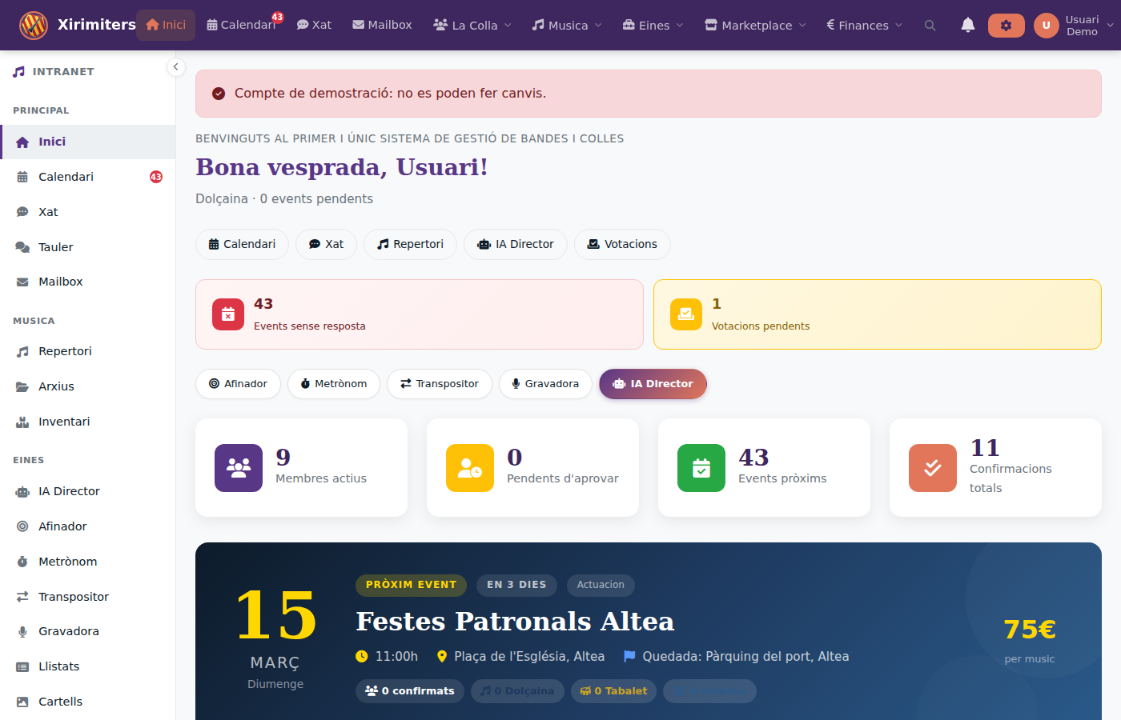Image resolution: width=1121 pixels, height=720 pixels.
Task: Open search with the magnifier icon
Action: tap(930, 26)
